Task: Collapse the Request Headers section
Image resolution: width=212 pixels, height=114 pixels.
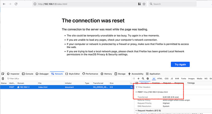Action: point(136,111)
